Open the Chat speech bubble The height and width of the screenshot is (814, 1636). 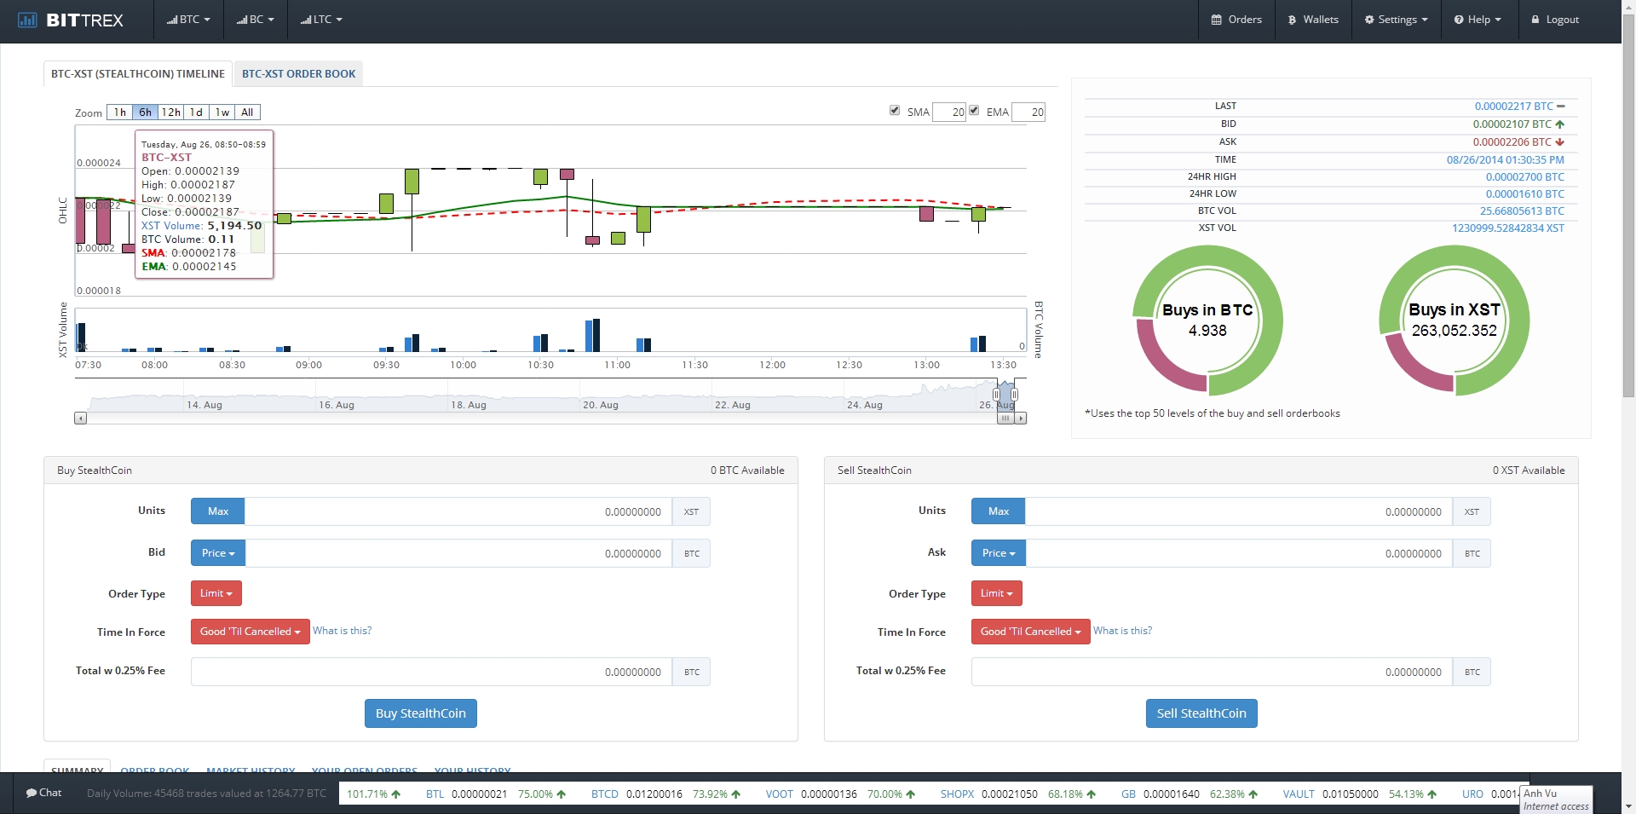click(32, 793)
